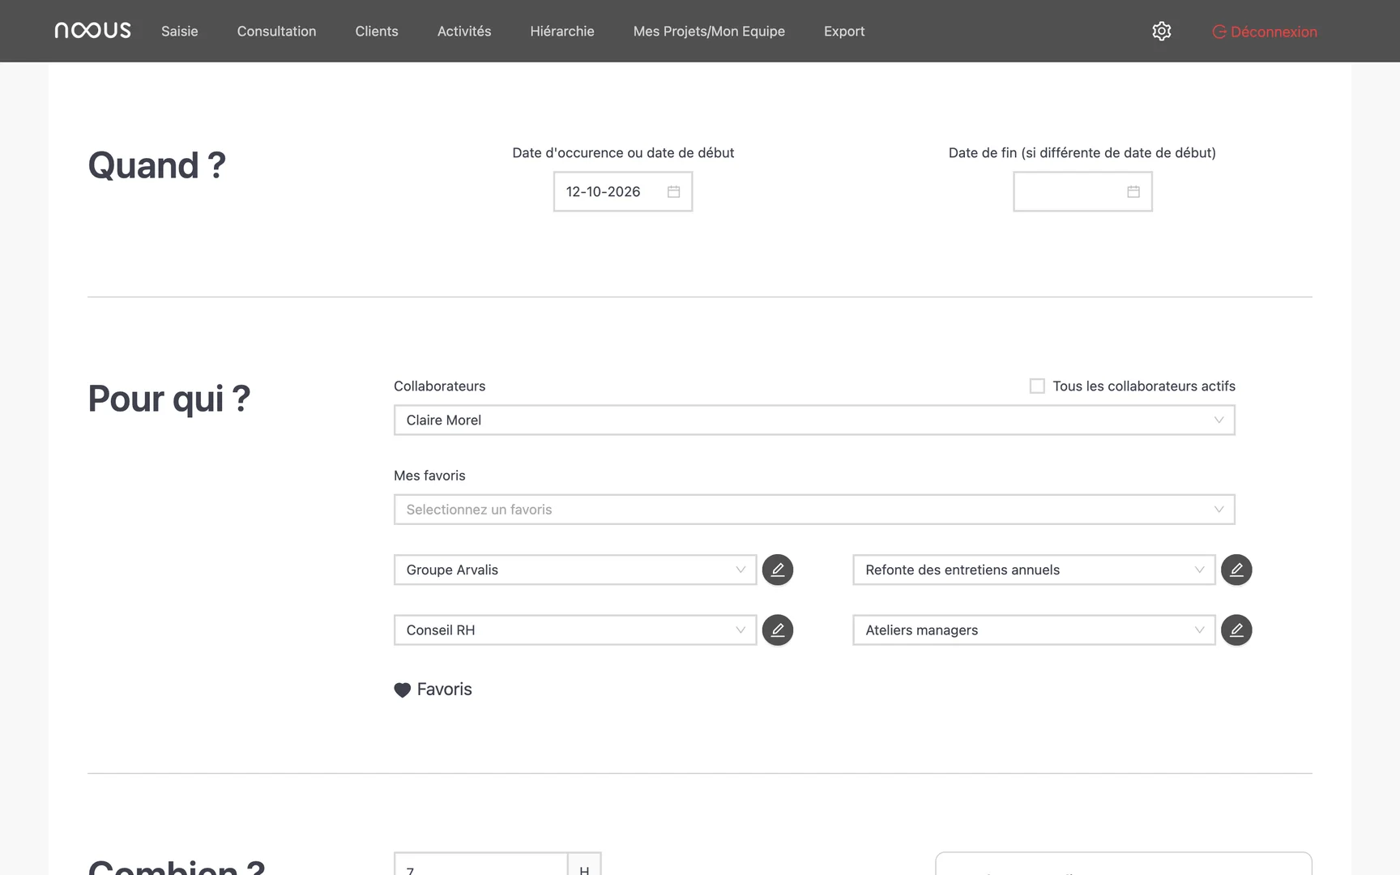
Task: Click the Favoris label
Action: (x=444, y=689)
